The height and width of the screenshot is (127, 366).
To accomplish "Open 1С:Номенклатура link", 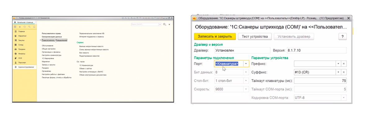I will click(86, 66).
